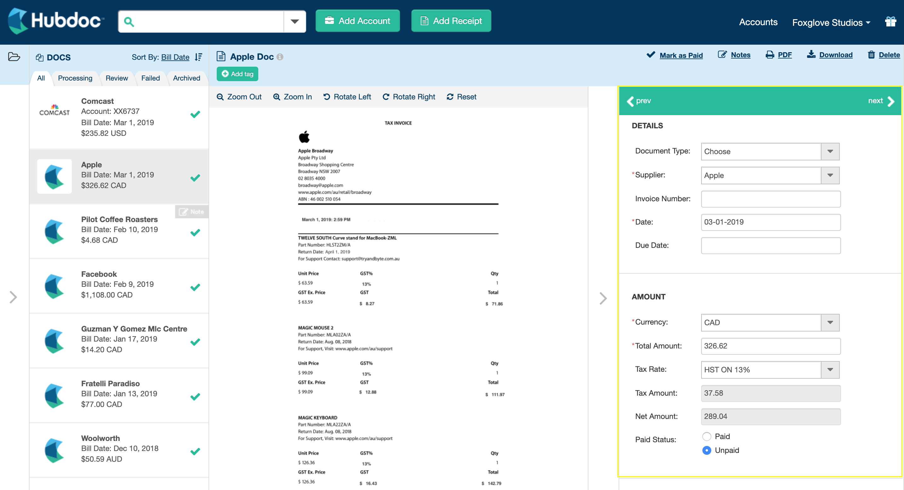Click Rotate Right in viewer toolbar

(x=409, y=97)
